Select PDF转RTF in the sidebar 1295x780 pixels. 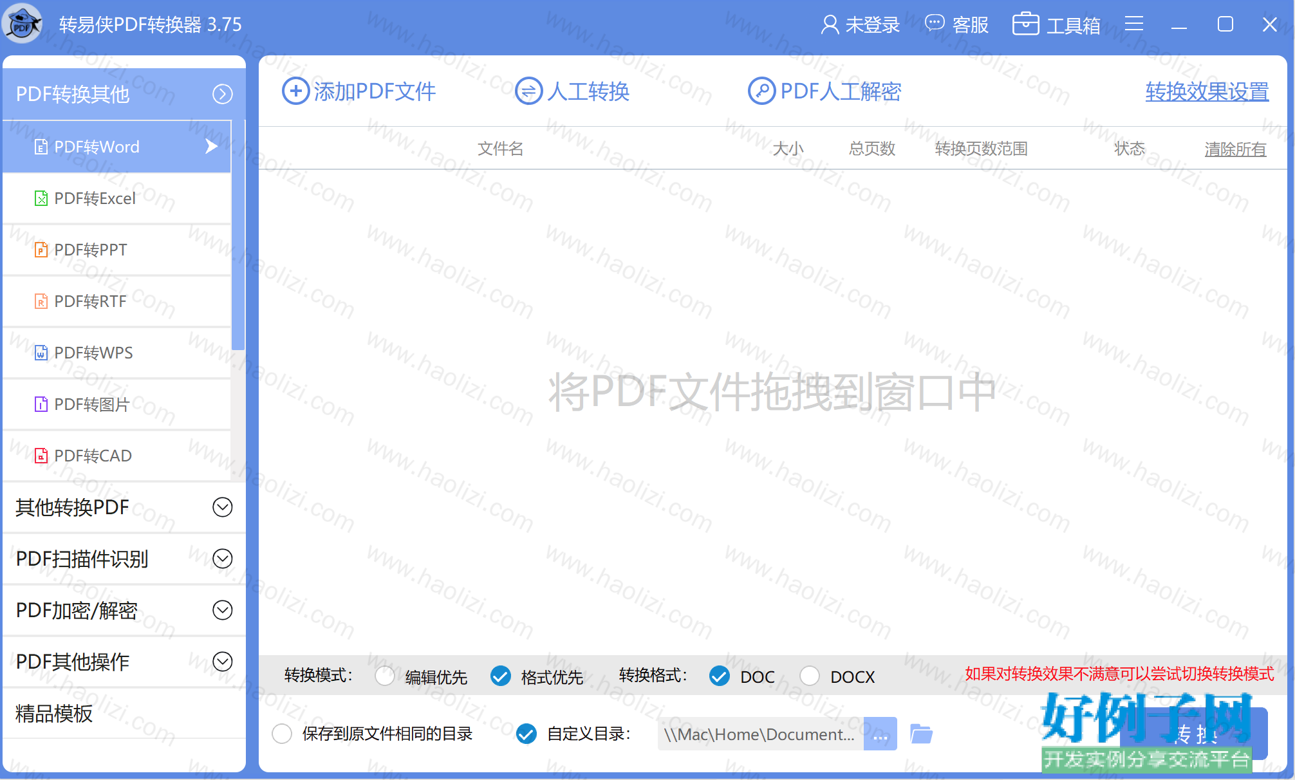pyautogui.click(x=117, y=301)
